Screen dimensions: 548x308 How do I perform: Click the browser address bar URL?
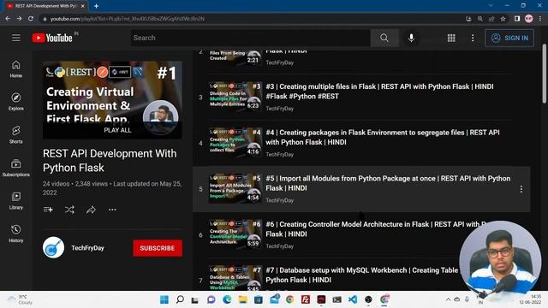coord(128,19)
